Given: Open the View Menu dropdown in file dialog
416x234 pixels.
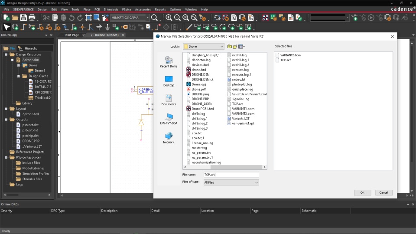Looking at the screenshot, I should [241, 46].
